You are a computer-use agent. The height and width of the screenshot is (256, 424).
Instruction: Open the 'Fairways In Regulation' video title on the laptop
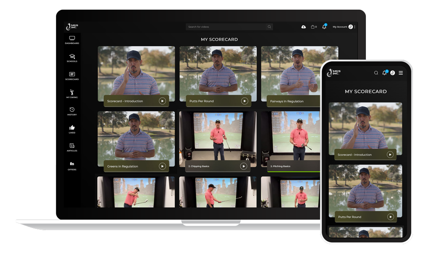point(287,101)
